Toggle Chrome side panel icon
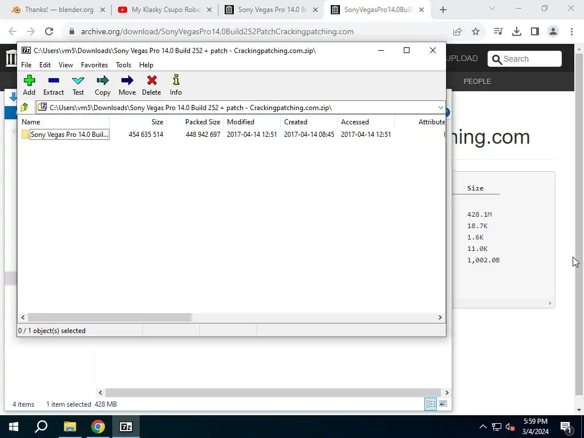This screenshot has width=584, height=438. pos(535,32)
